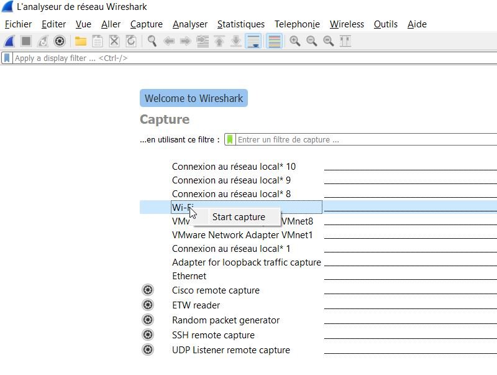Viewport: 497px width, 375px height.
Task: Open the Analyser menu
Action: [190, 24]
